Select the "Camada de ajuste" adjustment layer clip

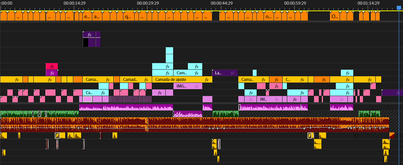pos(182,79)
